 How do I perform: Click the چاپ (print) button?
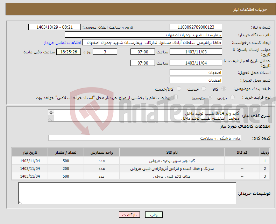(x=154, y=215)
